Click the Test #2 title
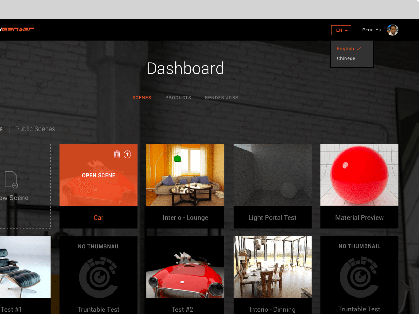The height and width of the screenshot is (314, 419). (182, 309)
